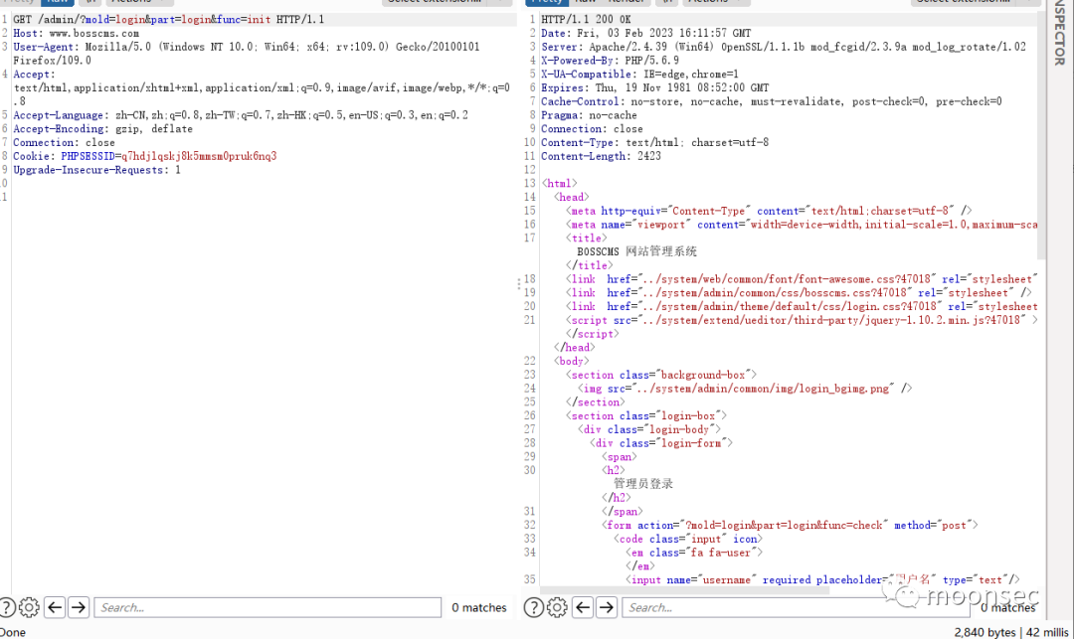Click the Server: Apache/2.4.39 header
This screenshot has width=1074, height=639.
pyautogui.click(x=784, y=47)
